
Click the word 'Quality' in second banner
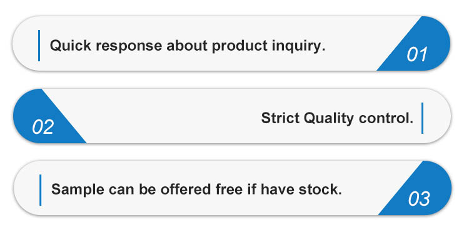coord(328,118)
